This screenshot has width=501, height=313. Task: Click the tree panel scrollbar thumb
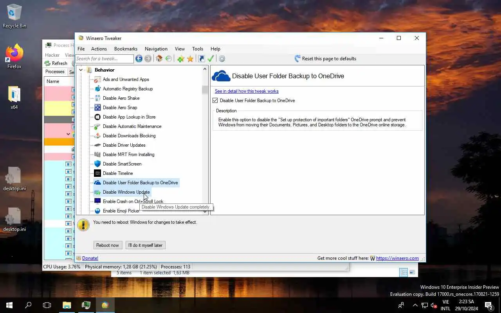(x=205, y=90)
